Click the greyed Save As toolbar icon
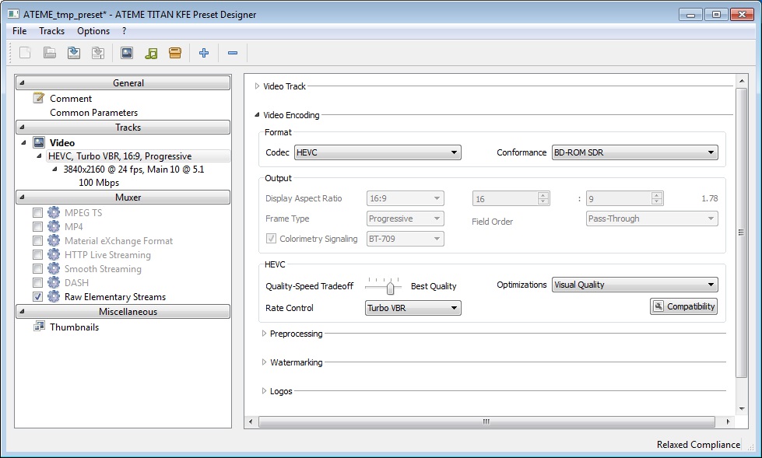This screenshot has width=762, height=458. tap(98, 52)
